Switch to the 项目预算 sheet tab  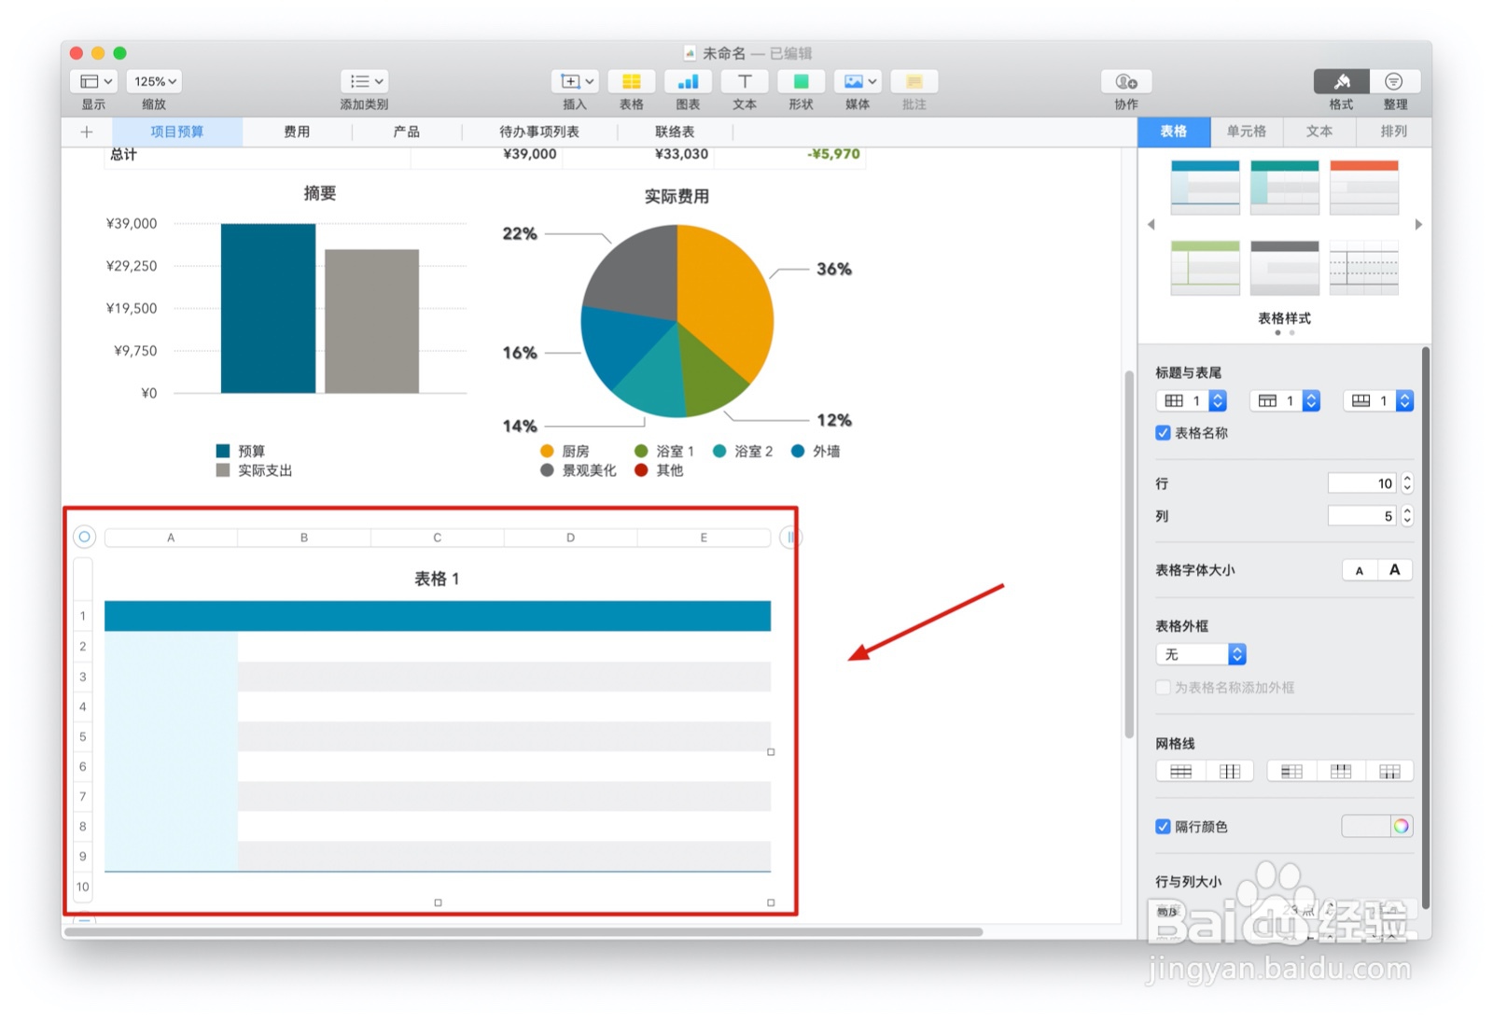pos(177,132)
